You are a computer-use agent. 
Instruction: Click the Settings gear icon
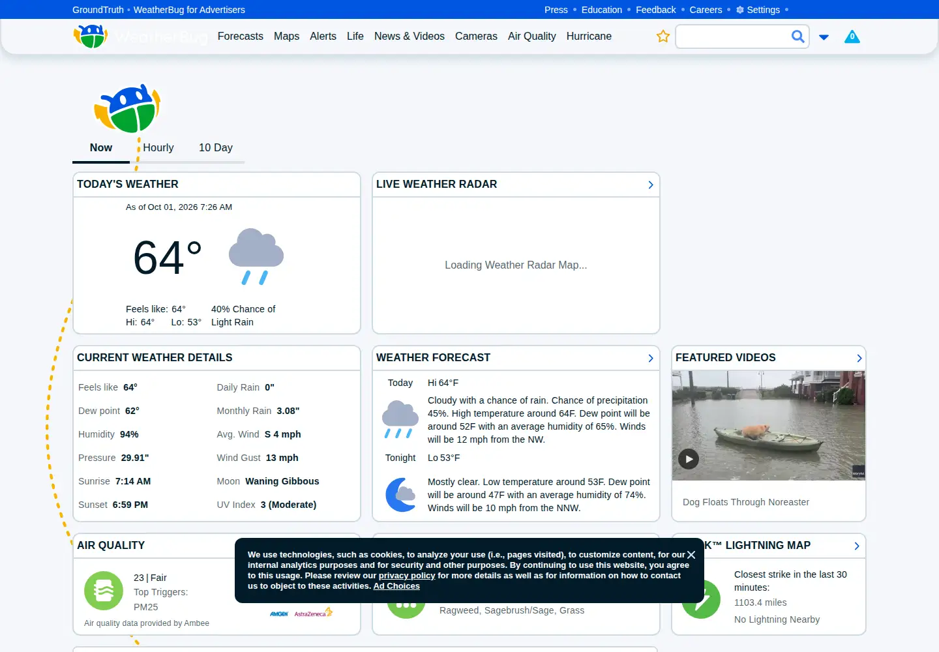[x=740, y=10]
